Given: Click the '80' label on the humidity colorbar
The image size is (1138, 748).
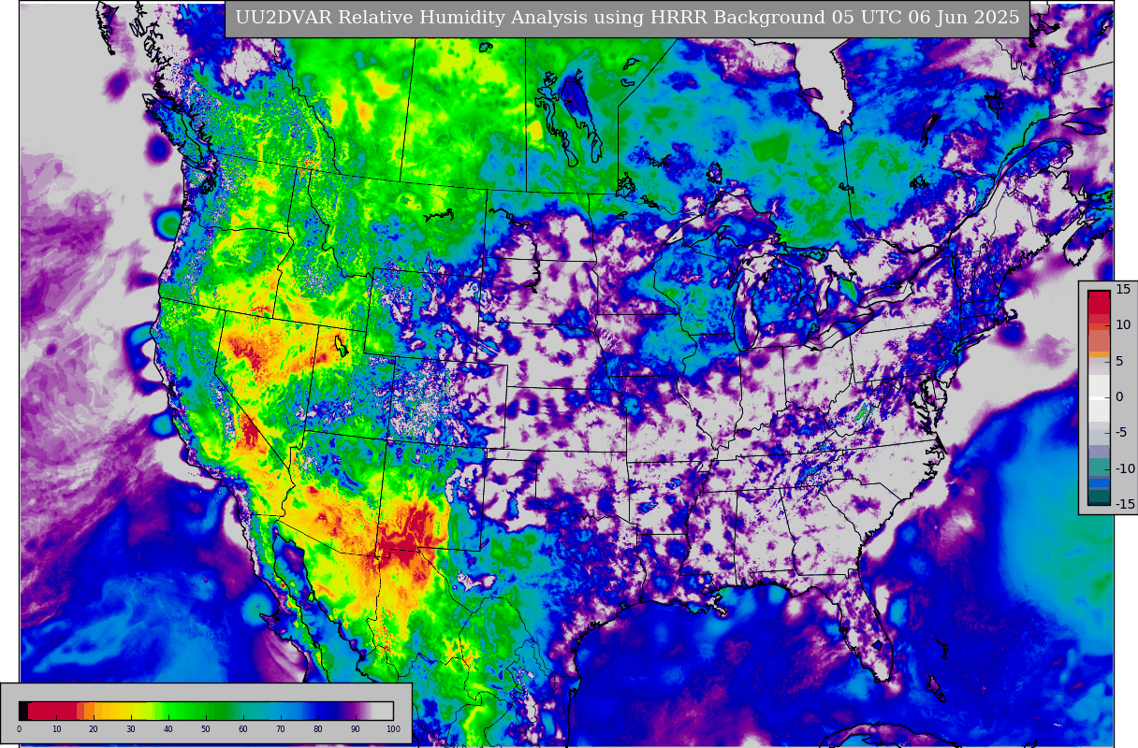Looking at the screenshot, I should [317, 729].
